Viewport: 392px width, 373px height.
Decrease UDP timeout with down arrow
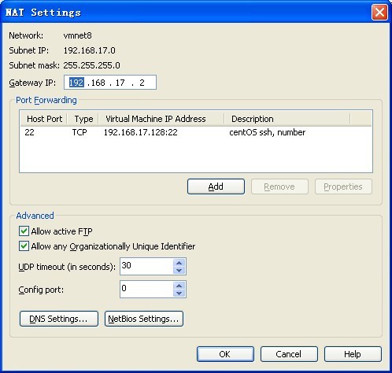(179, 270)
